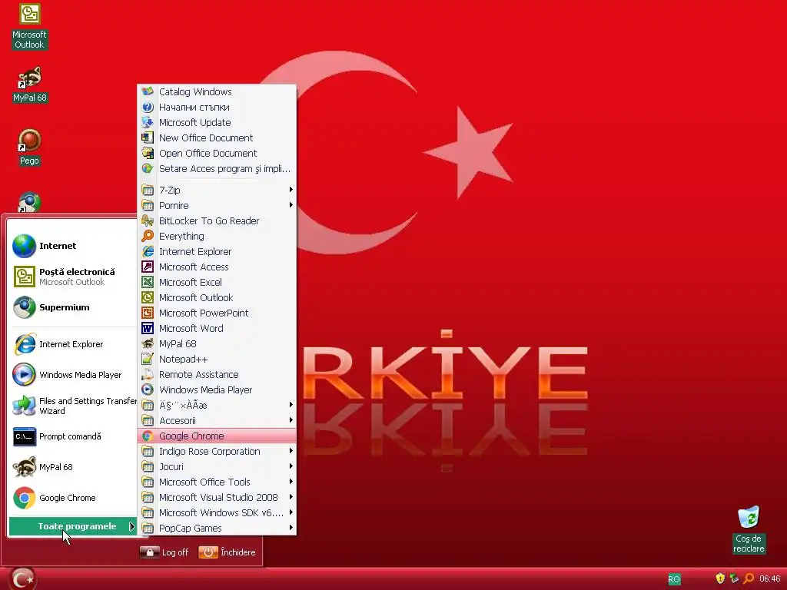
Task: Launch Microsoft Access
Action: 217,267
